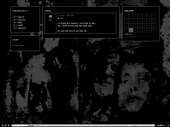
Task: Pause the music player
Action: (6, 125)
